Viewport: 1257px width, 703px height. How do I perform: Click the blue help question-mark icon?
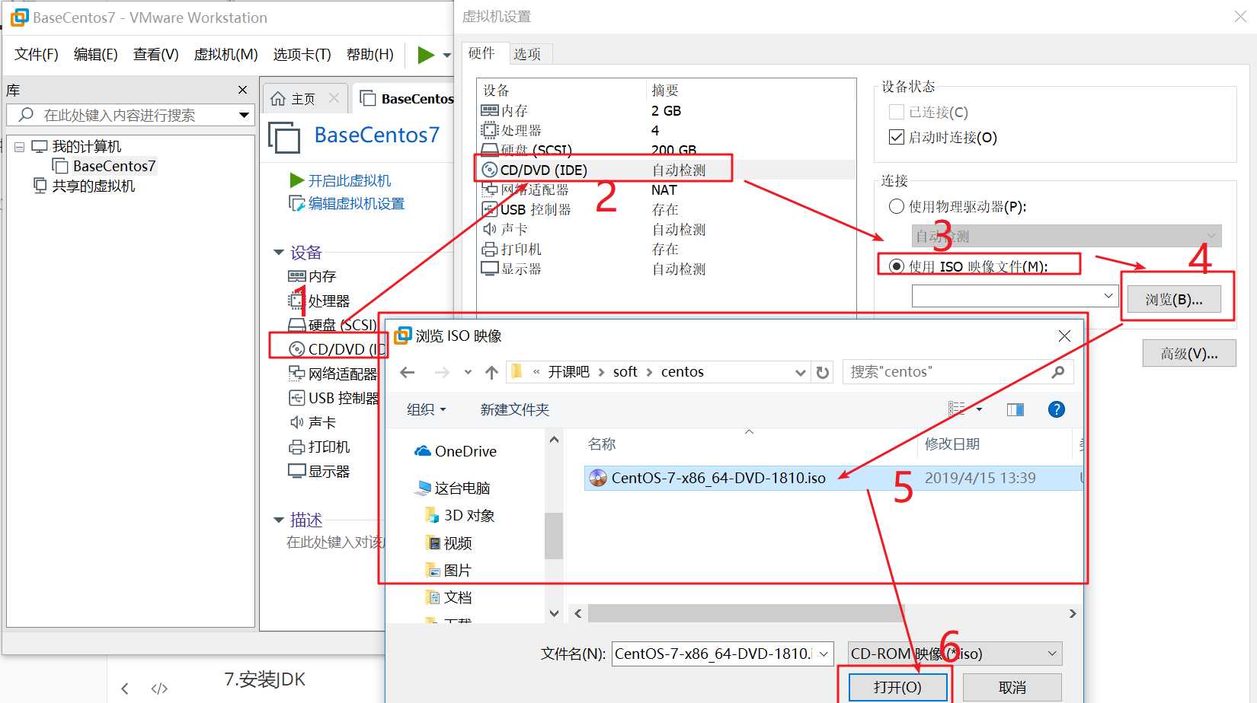[1057, 409]
